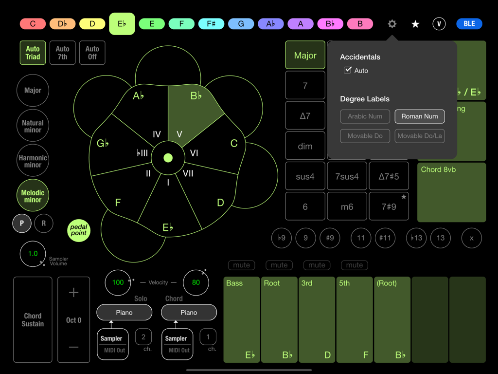Toggle the Auto accidentals checkbox

coord(348,70)
